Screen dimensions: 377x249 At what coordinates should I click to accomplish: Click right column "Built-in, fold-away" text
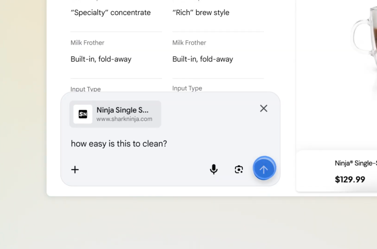point(203,59)
